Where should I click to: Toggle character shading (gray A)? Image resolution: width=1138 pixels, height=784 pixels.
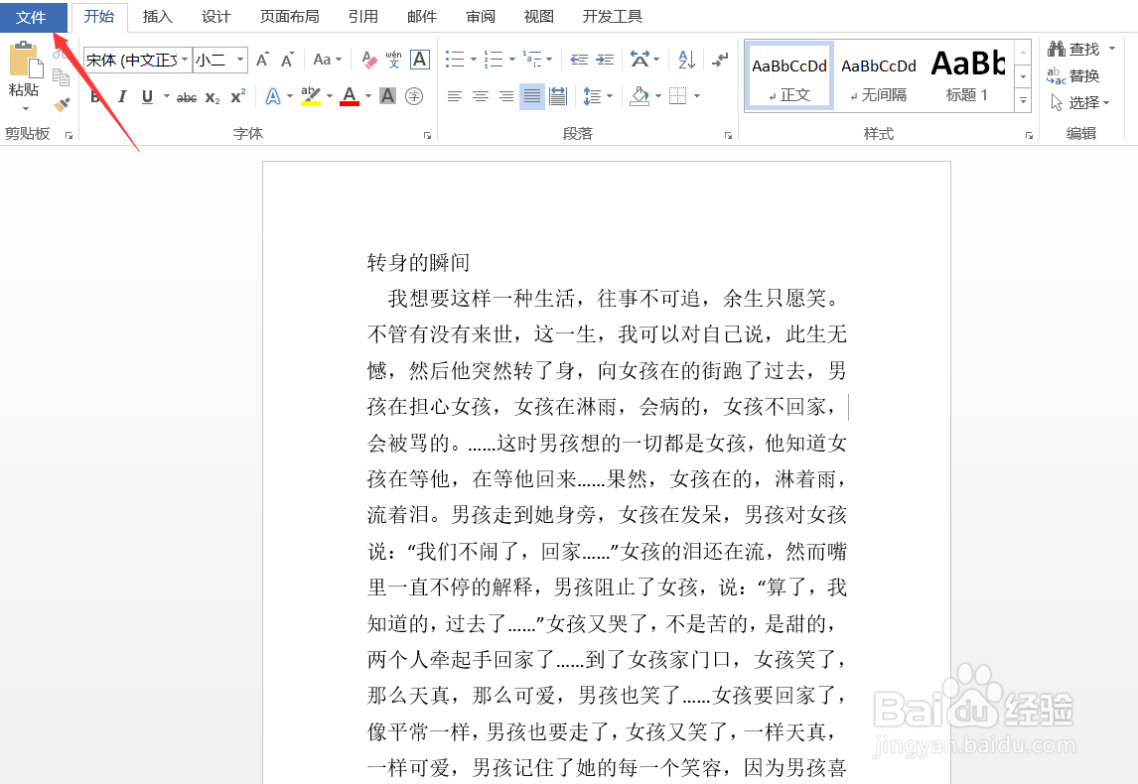click(x=388, y=95)
